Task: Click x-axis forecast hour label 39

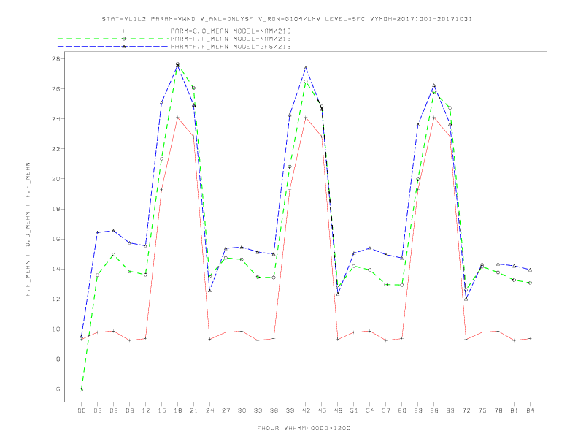Action: pyautogui.click(x=290, y=410)
